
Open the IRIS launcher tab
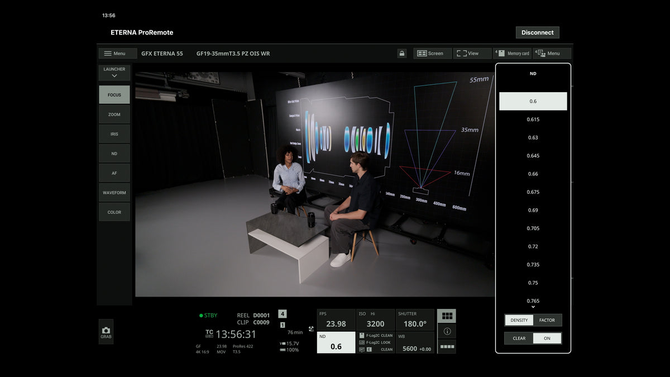pos(114,134)
